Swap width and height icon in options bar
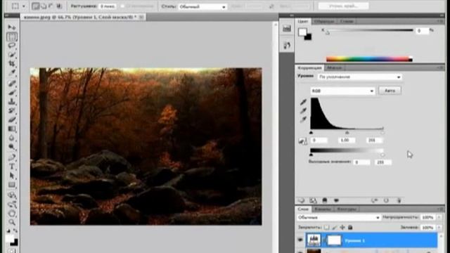The width and height of the screenshot is (450, 253). (271, 6)
